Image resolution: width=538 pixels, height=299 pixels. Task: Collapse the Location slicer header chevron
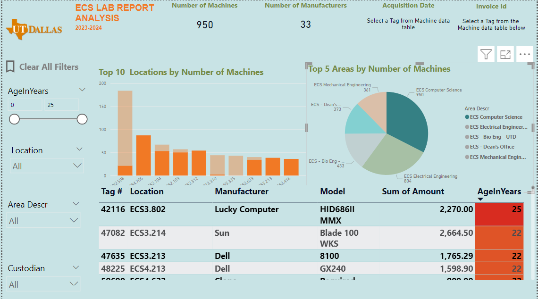click(79, 149)
